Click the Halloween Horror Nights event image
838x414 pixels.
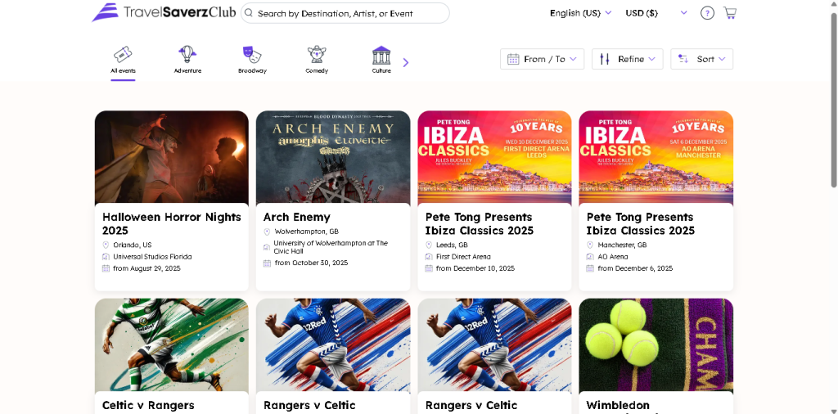(x=172, y=157)
